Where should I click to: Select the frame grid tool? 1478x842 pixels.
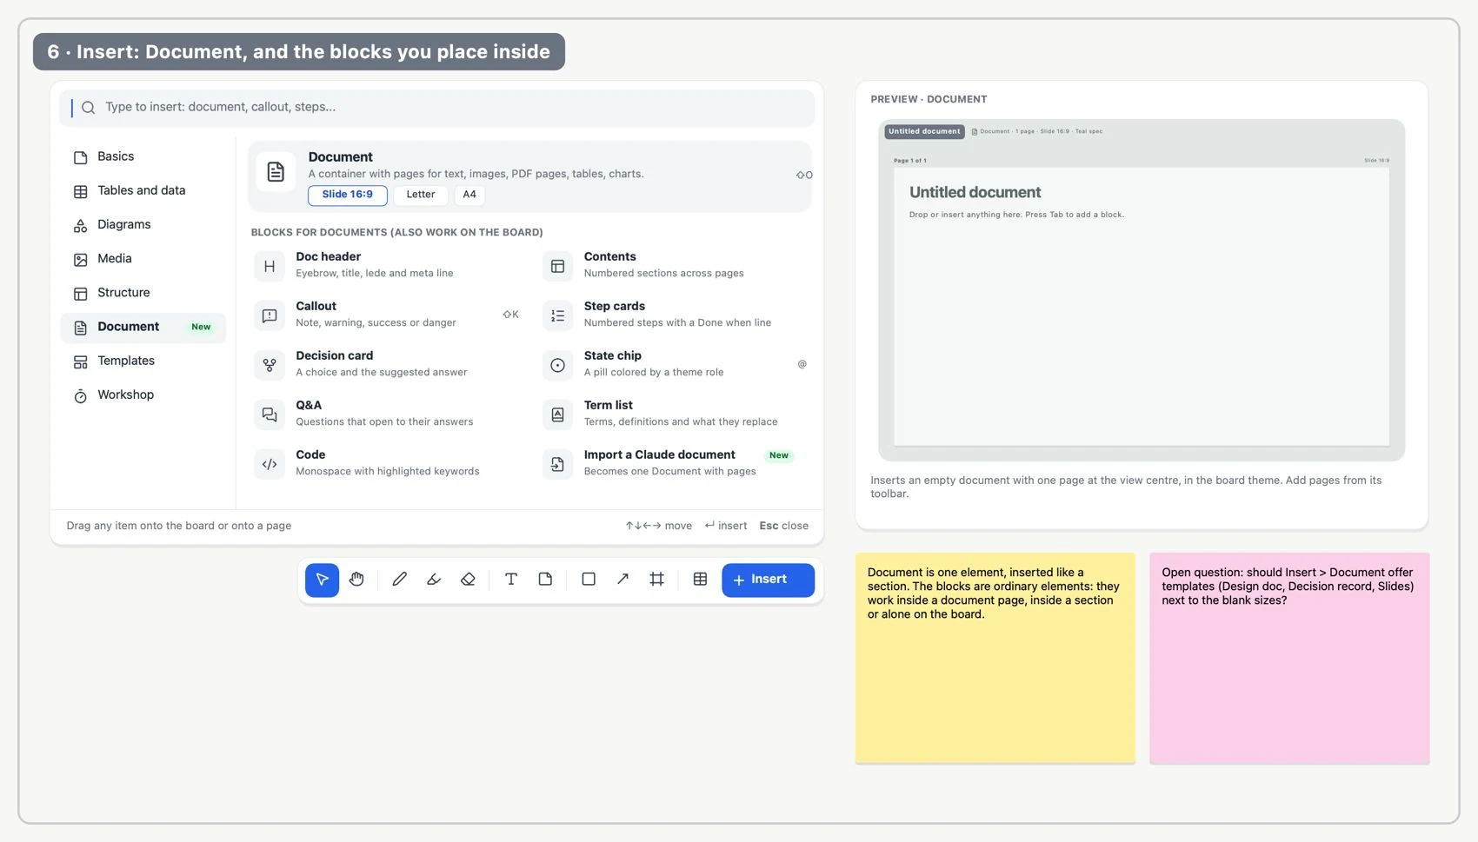(x=657, y=580)
